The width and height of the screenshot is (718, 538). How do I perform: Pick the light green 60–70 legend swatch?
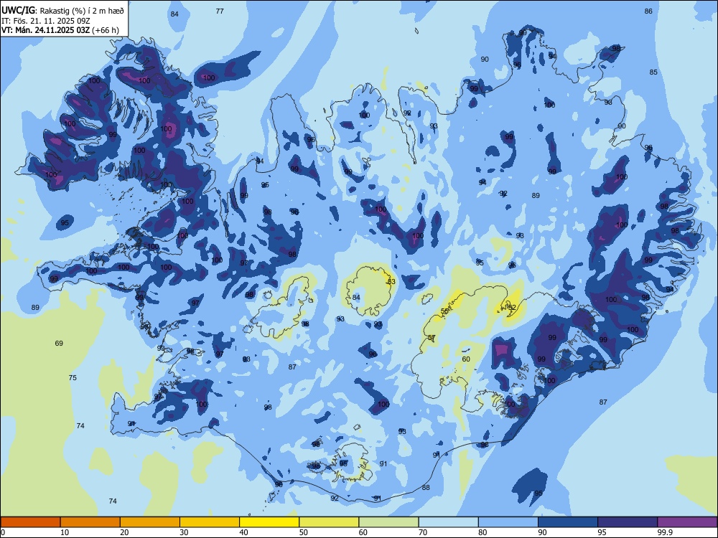click(388, 522)
